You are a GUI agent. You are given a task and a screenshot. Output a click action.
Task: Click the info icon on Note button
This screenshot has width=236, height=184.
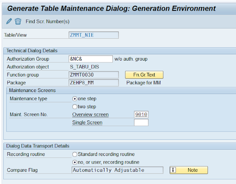click(173, 170)
